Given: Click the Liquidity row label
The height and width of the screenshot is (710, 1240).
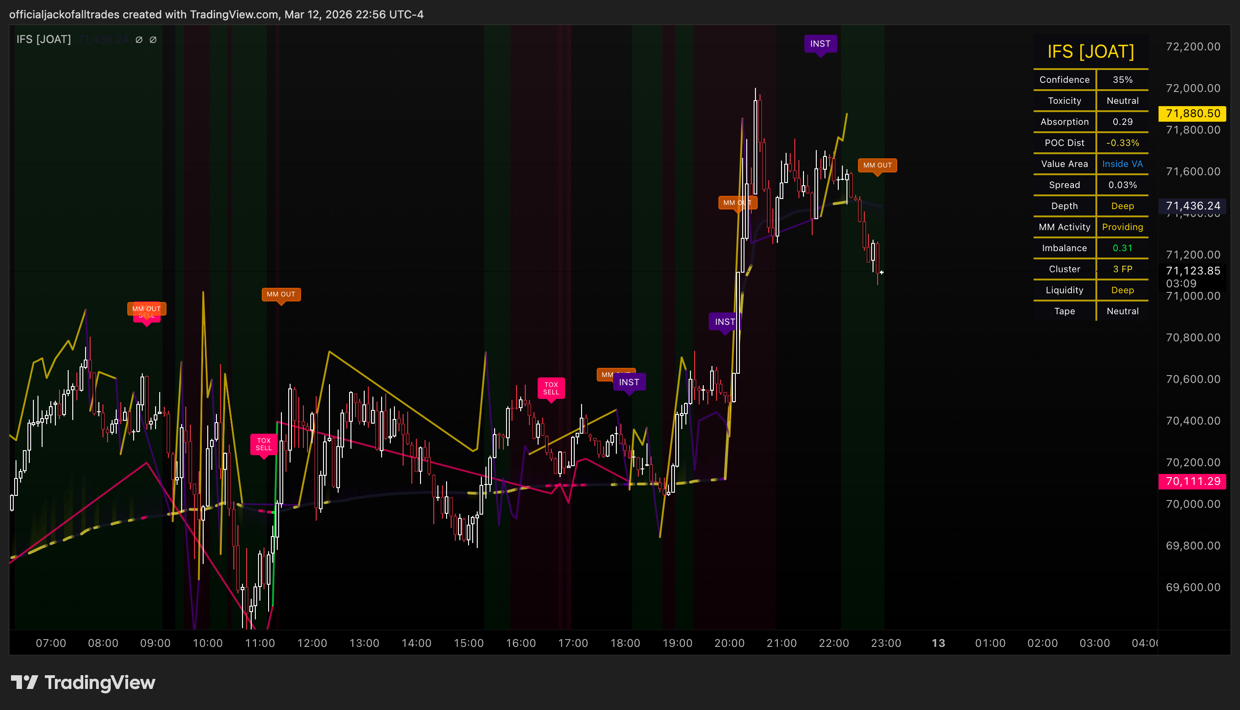Looking at the screenshot, I should pos(1064,290).
